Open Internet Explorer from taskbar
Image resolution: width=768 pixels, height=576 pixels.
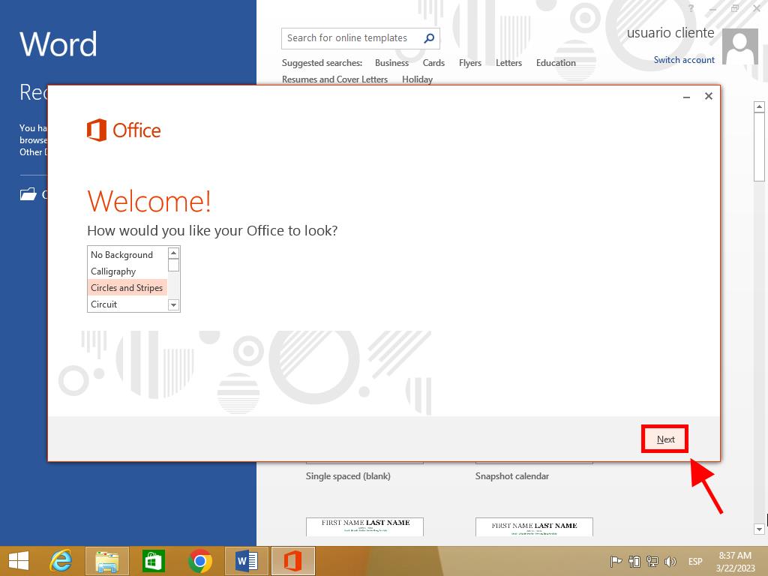point(61,561)
